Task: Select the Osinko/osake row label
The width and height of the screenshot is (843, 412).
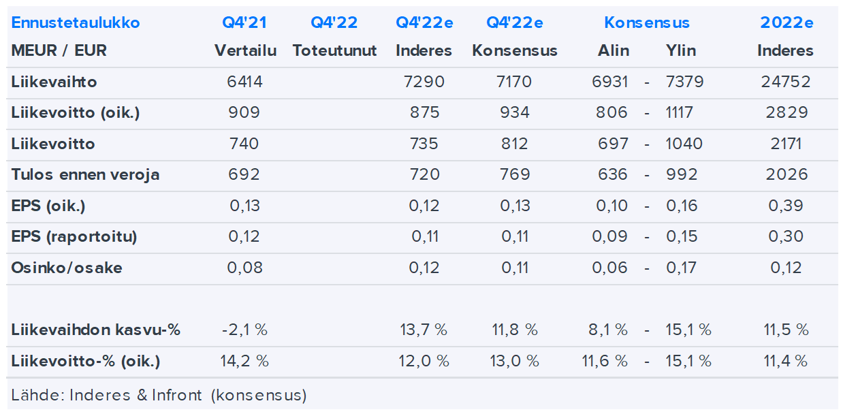Action: (67, 268)
